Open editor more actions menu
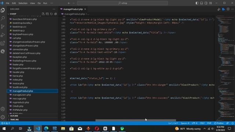This screenshot has height=132, width=235. 232,9
